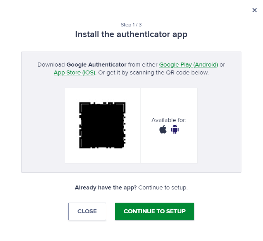Click the Apple logo icon
The image size is (263, 241).
tap(163, 130)
